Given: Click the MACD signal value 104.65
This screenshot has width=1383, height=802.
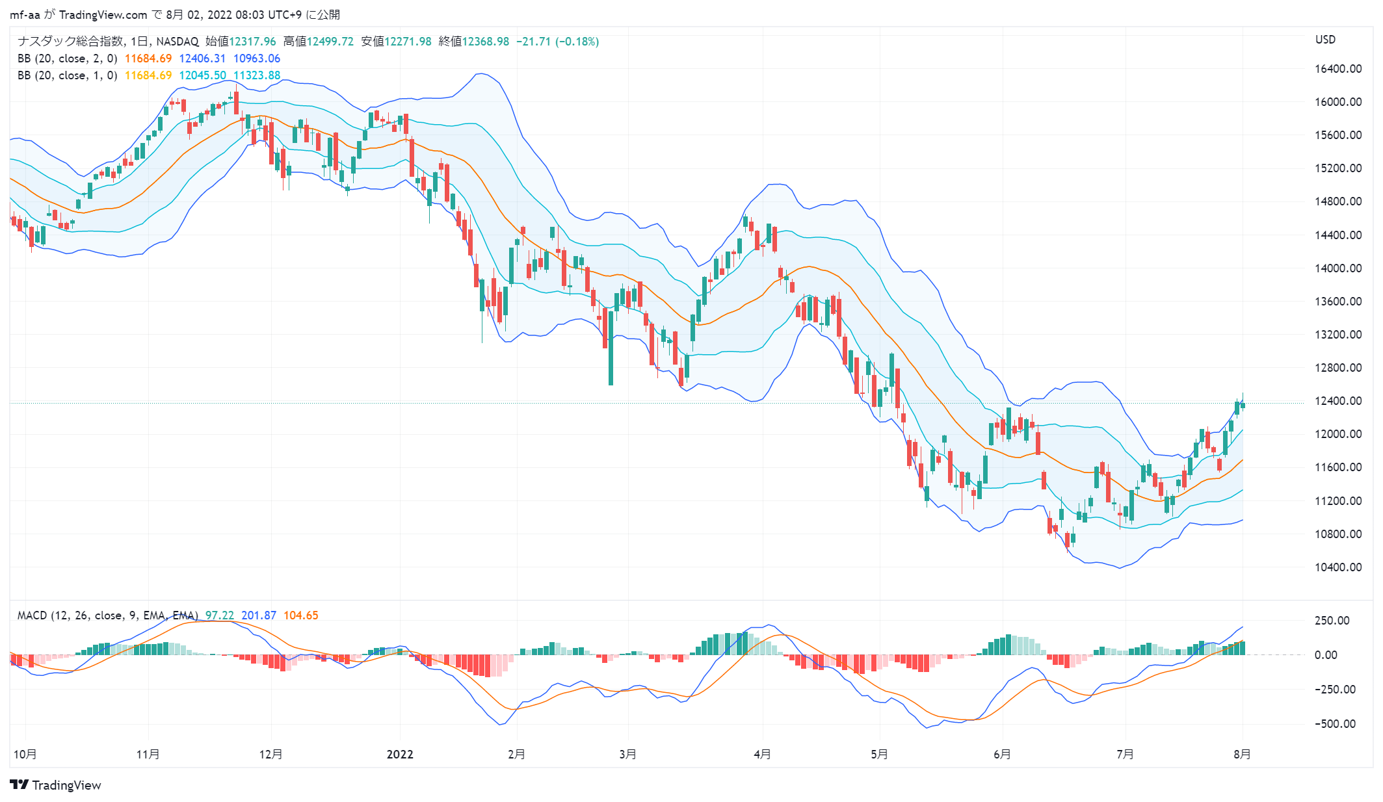Looking at the screenshot, I should point(301,615).
